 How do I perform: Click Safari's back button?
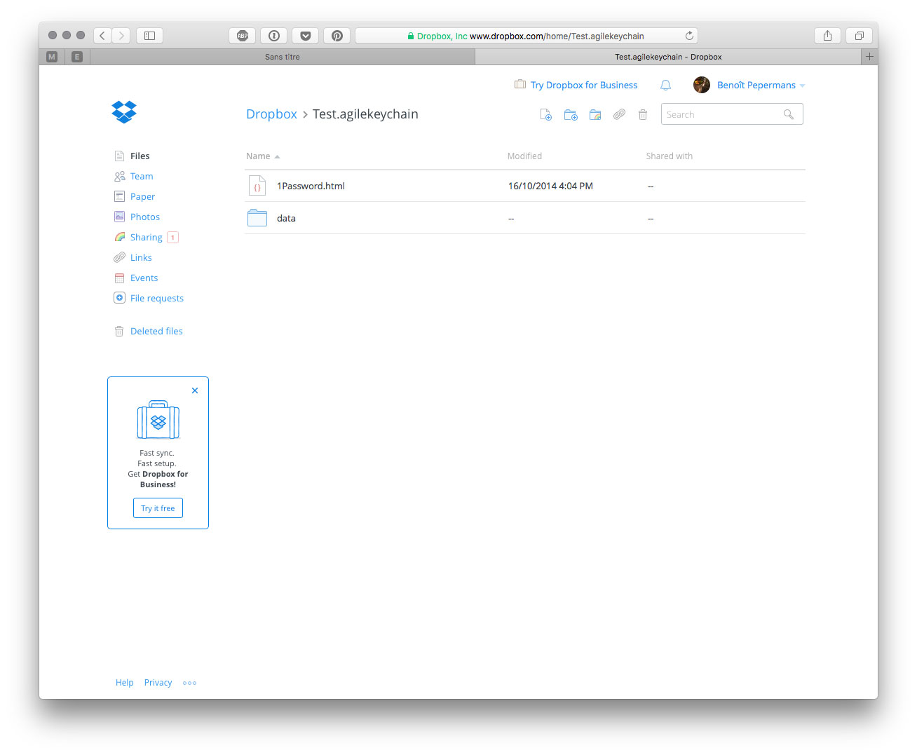(x=103, y=36)
